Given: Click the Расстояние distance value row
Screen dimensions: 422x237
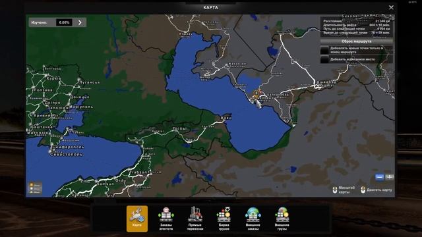Looking at the screenshot, I should coord(356,21).
